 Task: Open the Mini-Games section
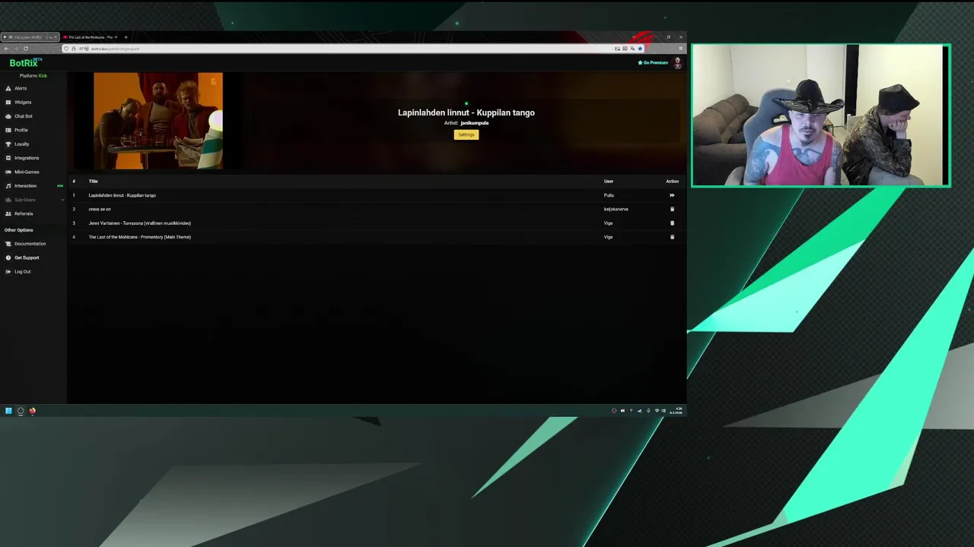tap(27, 172)
